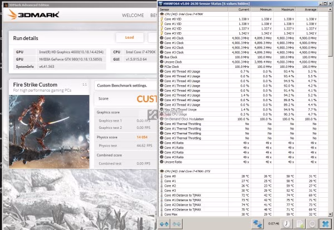Click the icon beside Core #0 Thermal Throttling
Image resolution: width=334 pixels, height=230 pixels.
161,124
